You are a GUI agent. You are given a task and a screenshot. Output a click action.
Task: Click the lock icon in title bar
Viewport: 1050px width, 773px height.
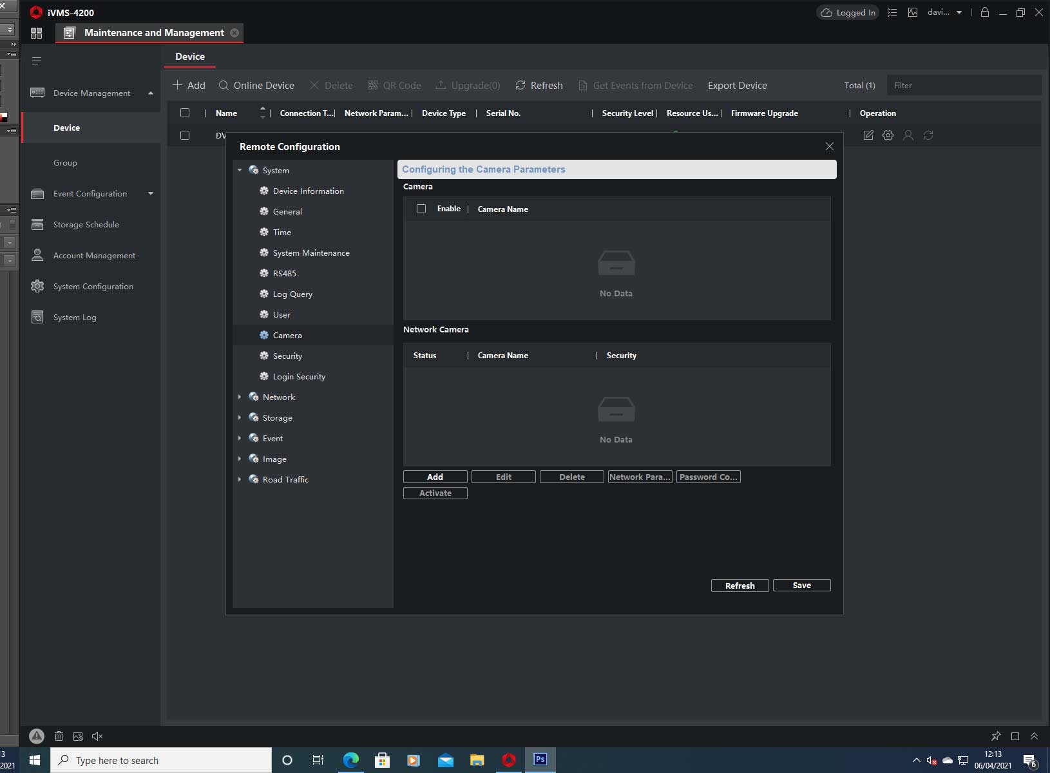point(984,12)
